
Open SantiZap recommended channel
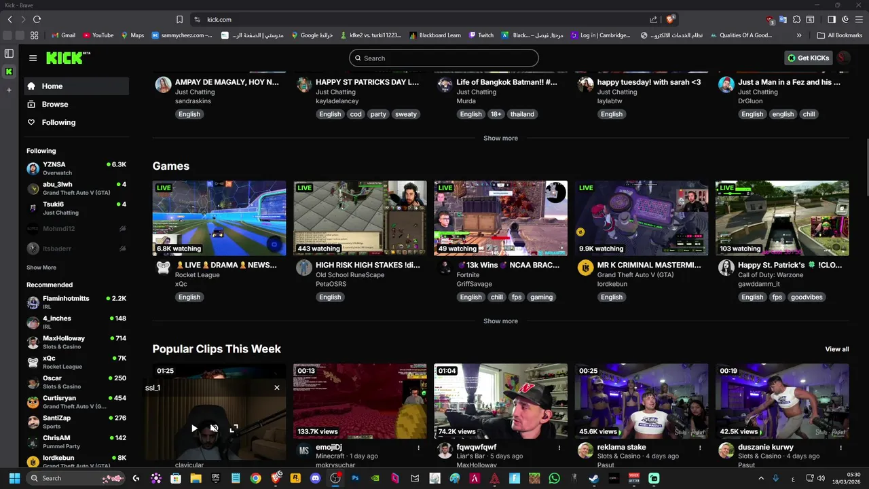coord(76,422)
